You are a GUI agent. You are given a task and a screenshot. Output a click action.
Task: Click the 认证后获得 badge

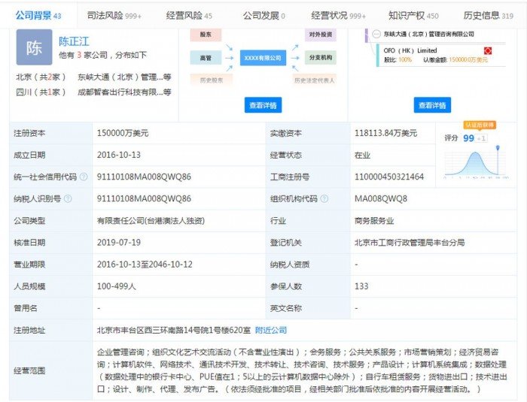(480, 125)
